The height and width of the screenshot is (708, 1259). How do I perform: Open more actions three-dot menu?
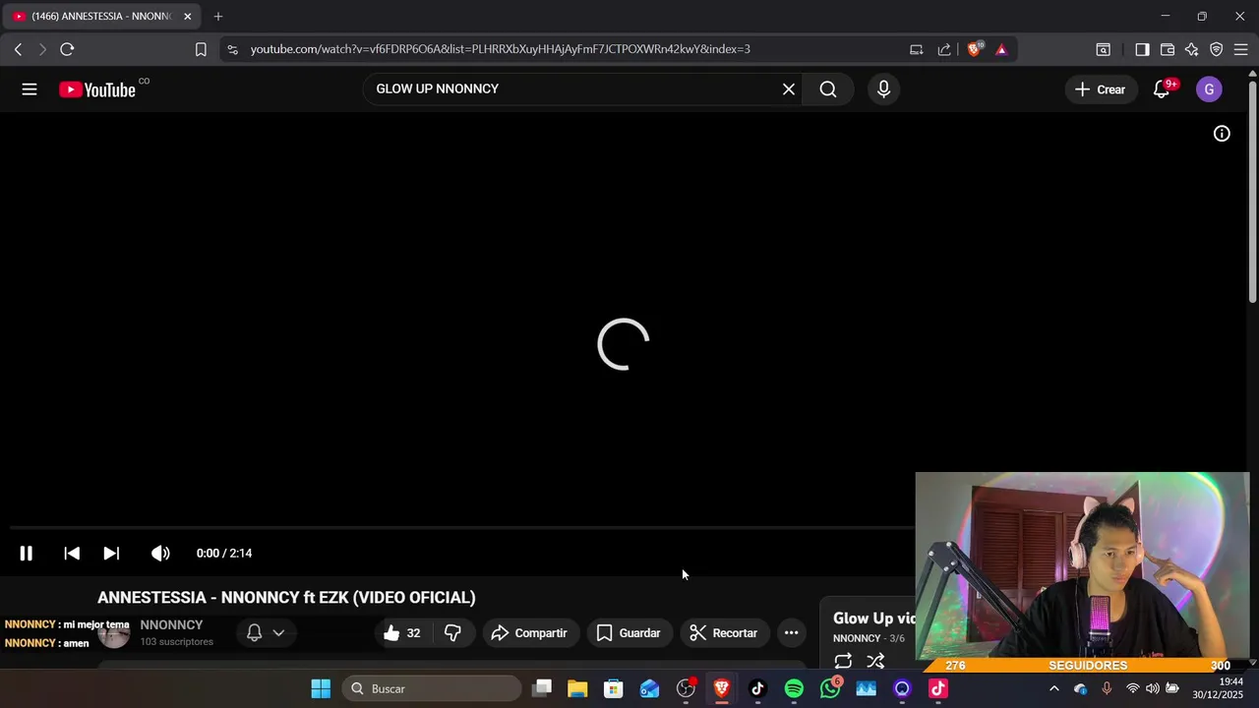[x=791, y=633]
